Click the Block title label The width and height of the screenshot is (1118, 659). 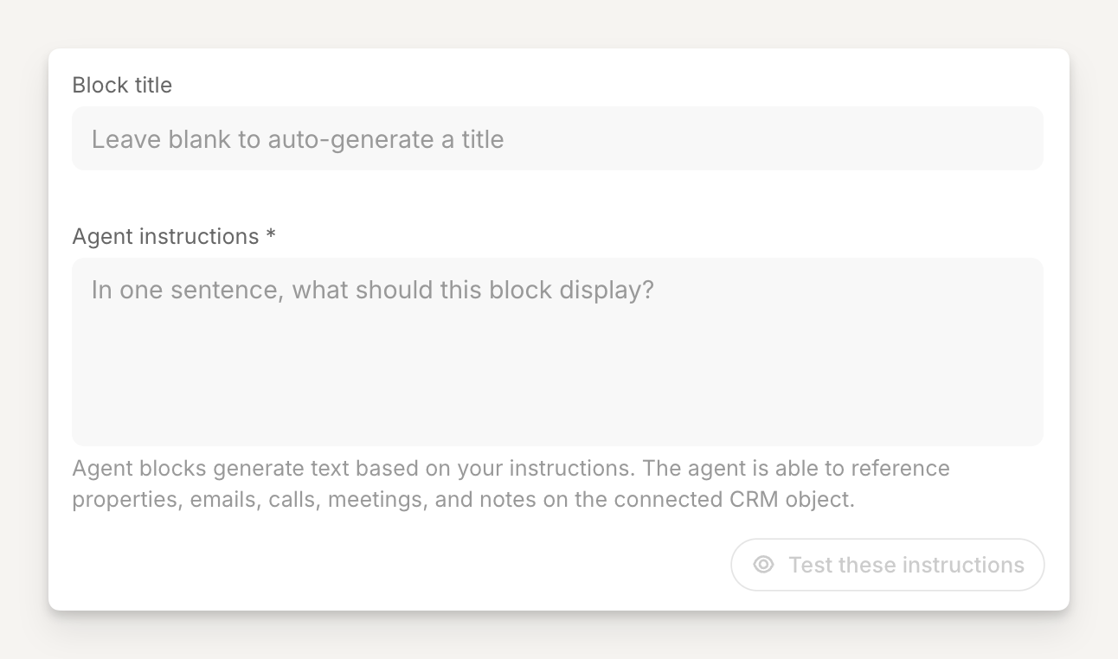click(122, 85)
